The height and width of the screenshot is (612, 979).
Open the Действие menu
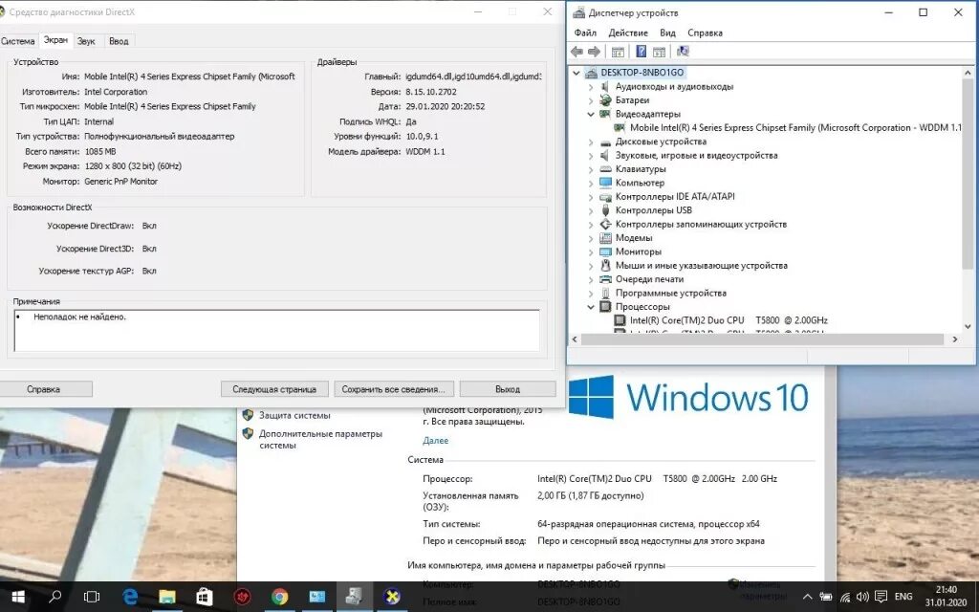pyautogui.click(x=628, y=33)
